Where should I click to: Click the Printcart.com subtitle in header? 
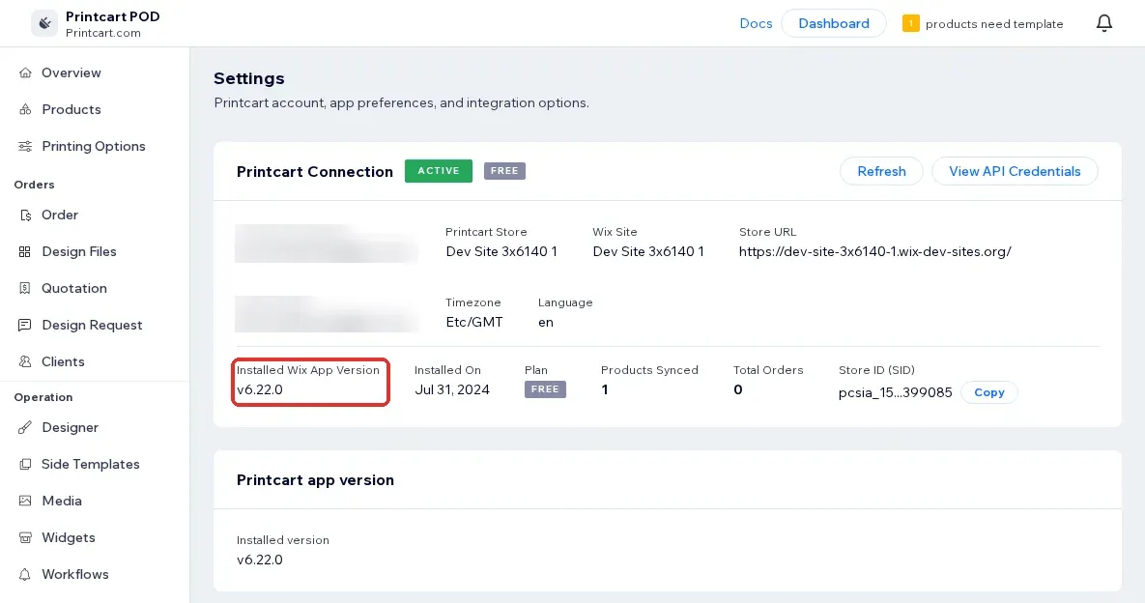click(x=103, y=33)
